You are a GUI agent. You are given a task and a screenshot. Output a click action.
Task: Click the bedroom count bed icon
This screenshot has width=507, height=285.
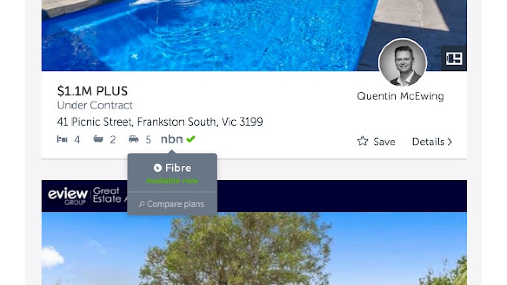pos(62,139)
